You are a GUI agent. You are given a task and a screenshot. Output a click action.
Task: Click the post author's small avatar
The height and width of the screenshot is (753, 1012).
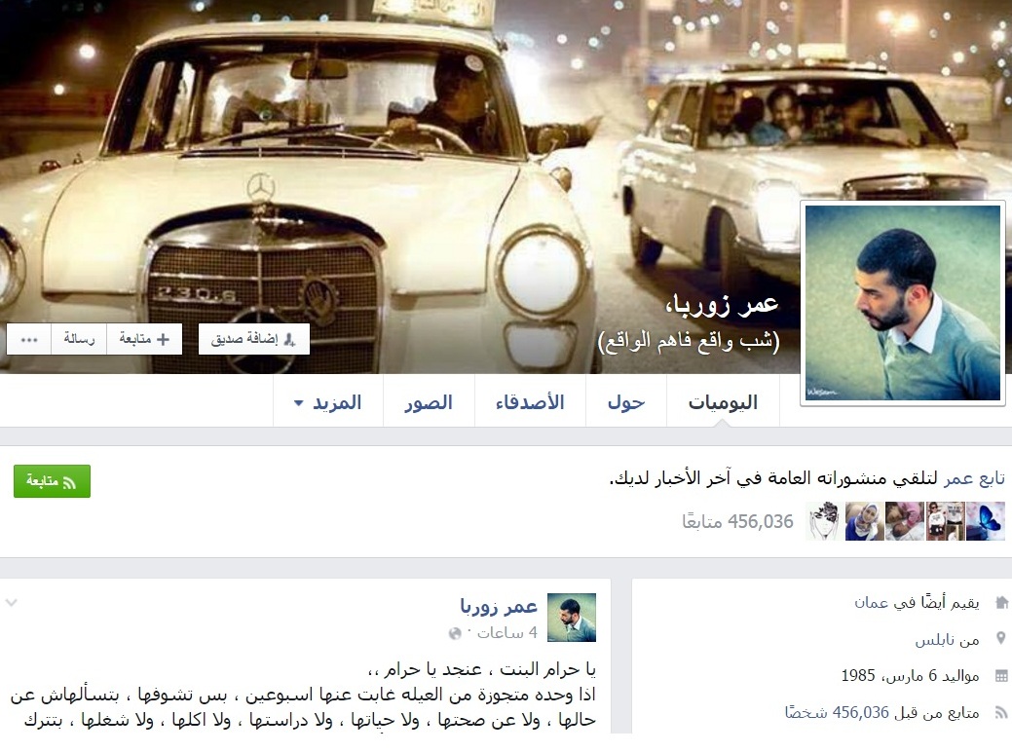click(x=571, y=618)
